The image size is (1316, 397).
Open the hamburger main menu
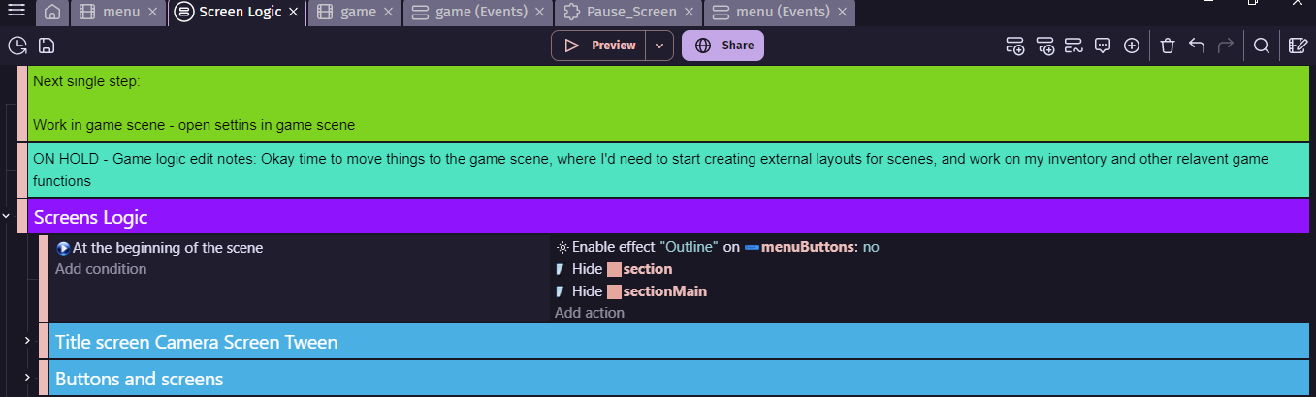16,12
